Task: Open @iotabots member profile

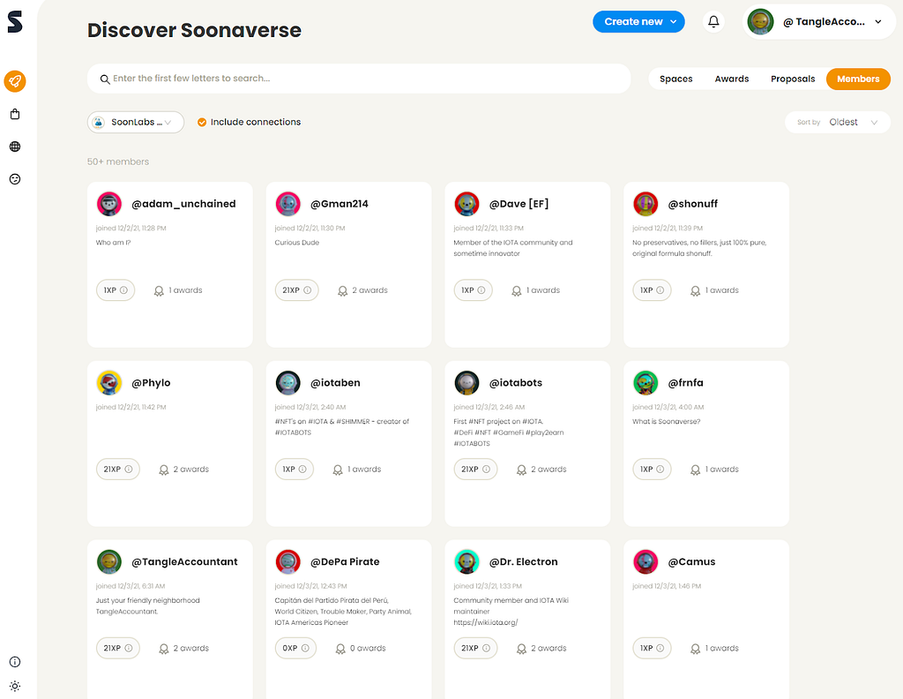Action: 515,383
